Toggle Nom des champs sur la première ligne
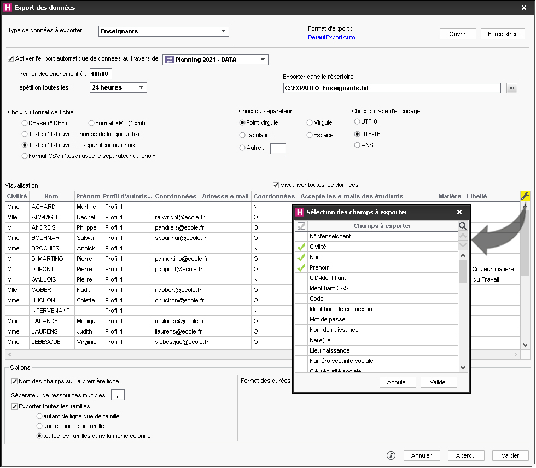This screenshot has height=468, width=536. point(14,381)
